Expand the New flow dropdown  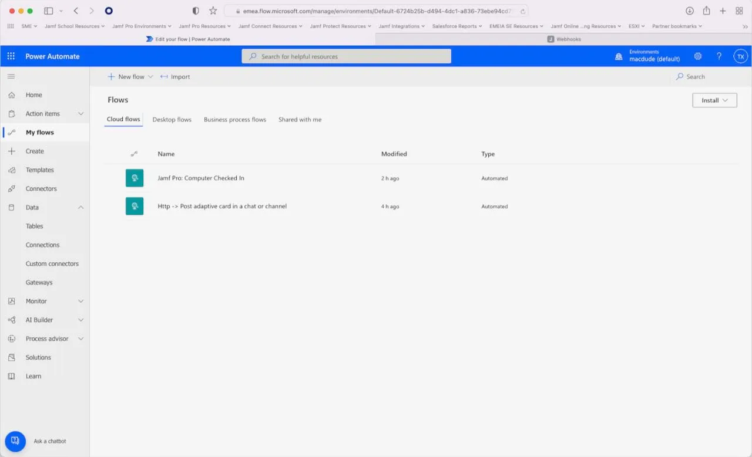tap(150, 76)
